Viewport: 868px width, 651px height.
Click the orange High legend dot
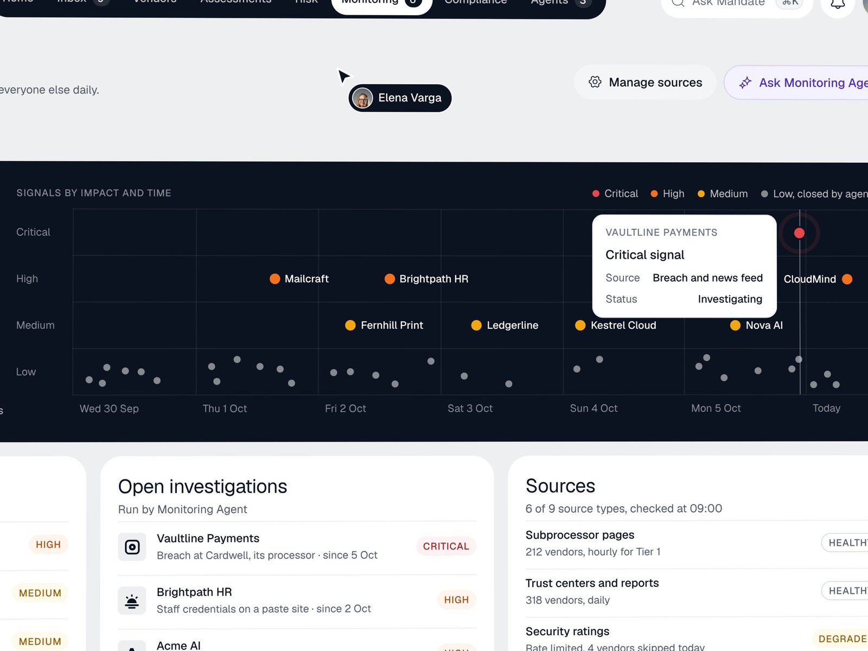654,194
